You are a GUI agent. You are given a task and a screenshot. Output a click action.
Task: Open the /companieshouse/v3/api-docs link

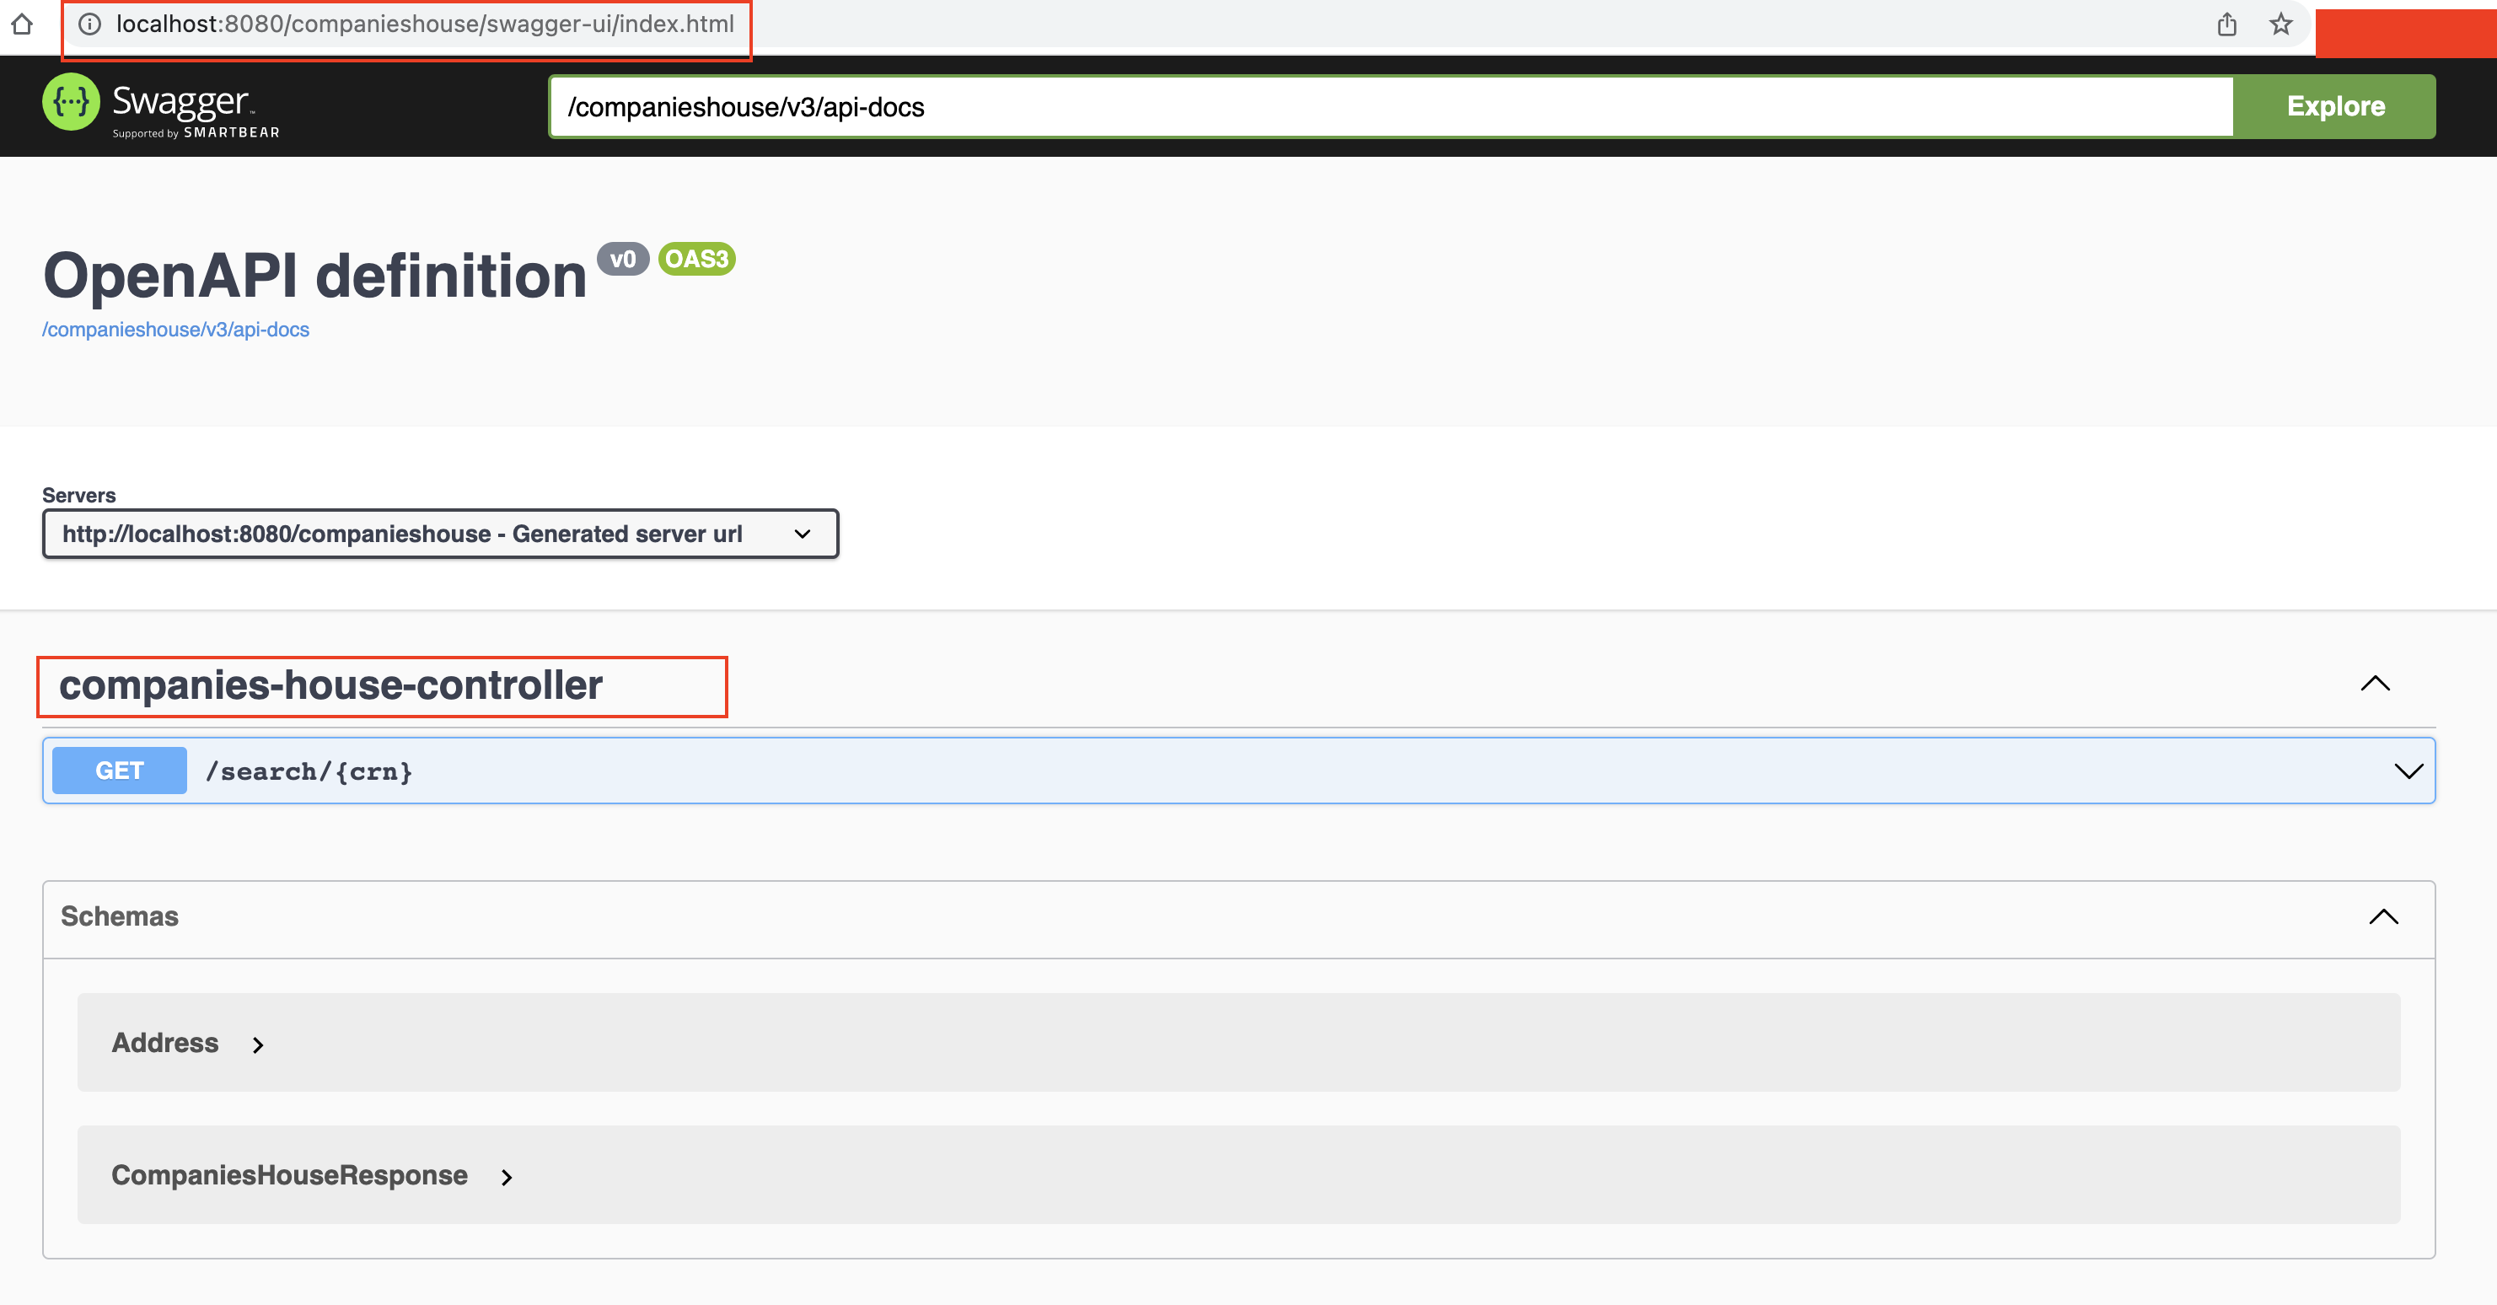175,330
